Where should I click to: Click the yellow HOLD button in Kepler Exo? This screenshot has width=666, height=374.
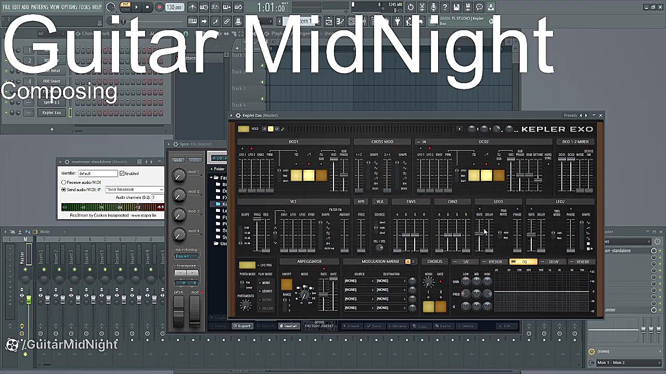pyautogui.click(x=244, y=129)
